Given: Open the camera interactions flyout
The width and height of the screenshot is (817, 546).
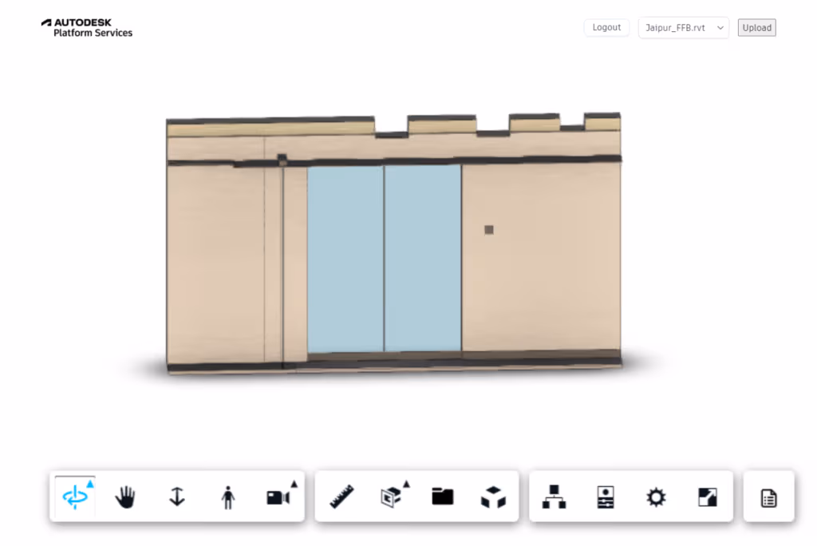Looking at the screenshot, I should click(x=278, y=497).
